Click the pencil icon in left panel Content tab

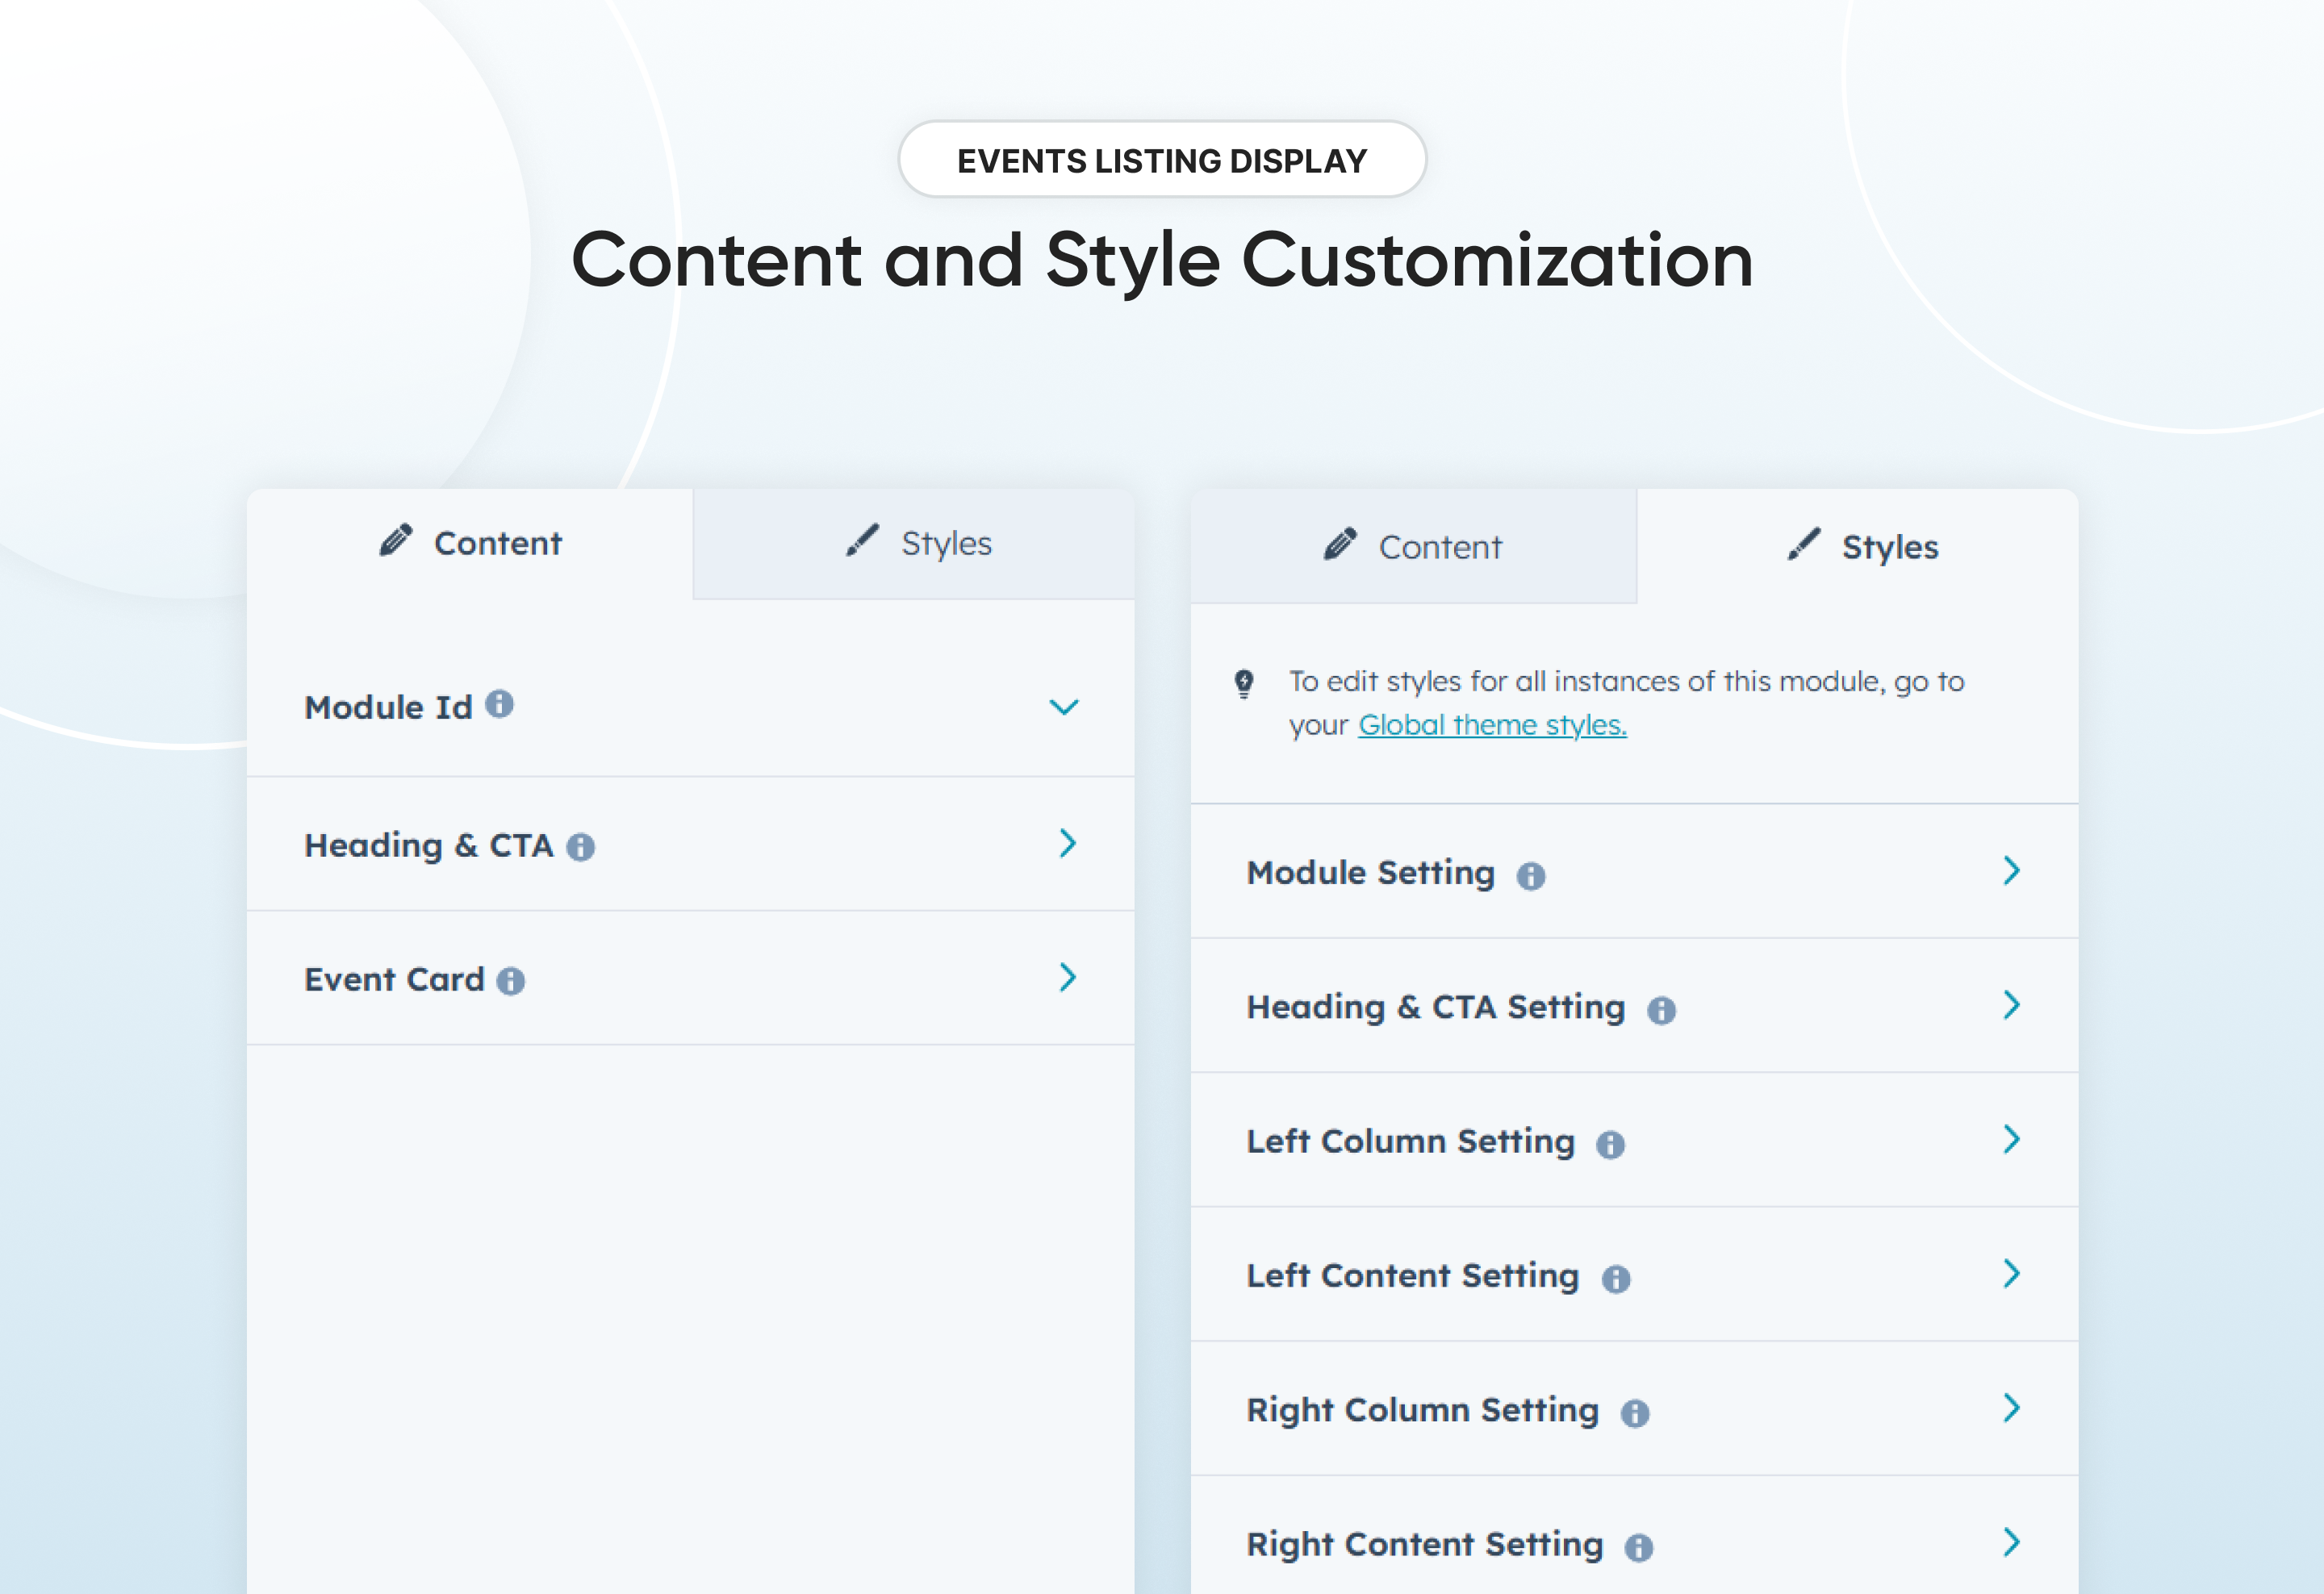coord(396,540)
